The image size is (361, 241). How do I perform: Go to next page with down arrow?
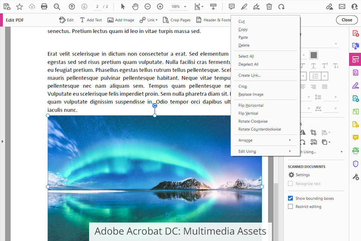pyautogui.click(x=84, y=7)
